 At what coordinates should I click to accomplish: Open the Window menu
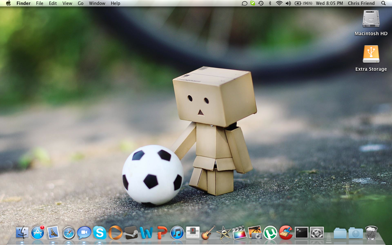coord(97,3)
